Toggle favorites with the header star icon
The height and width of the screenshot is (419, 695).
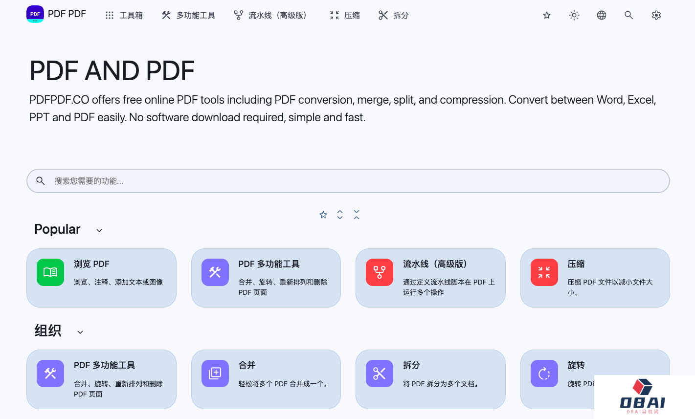coord(546,15)
